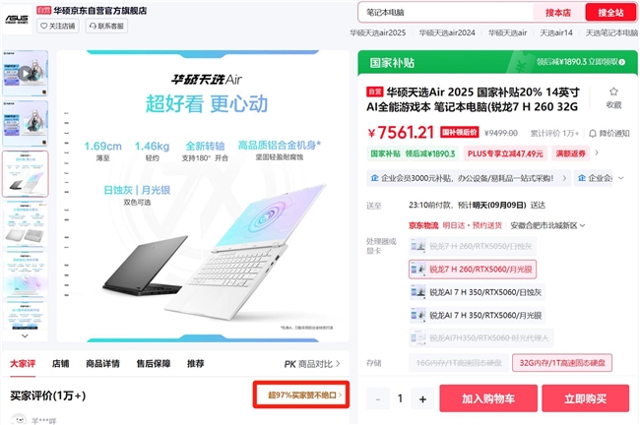Click the search input field with 笔记本电脑
Image resolution: width=640 pixels, height=425 pixels.
tap(447, 12)
